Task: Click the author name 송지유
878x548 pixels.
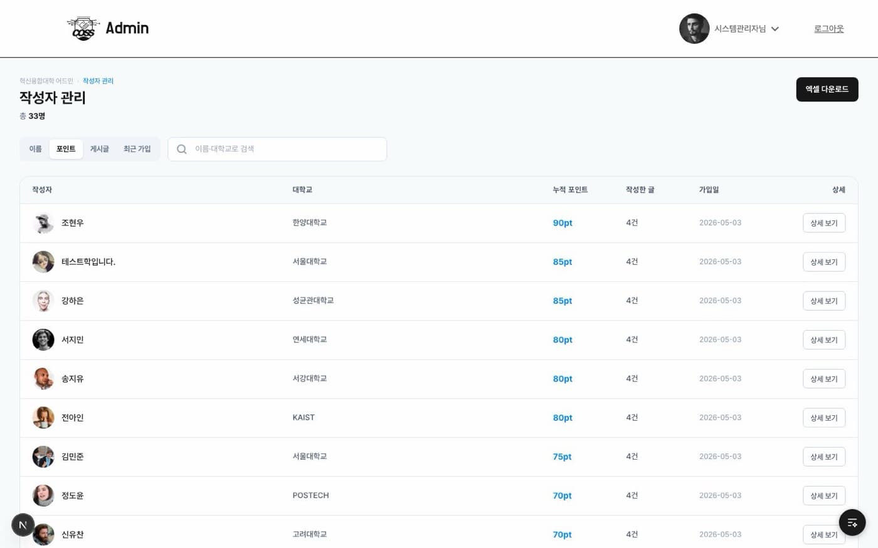Action: [x=73, y=379]
